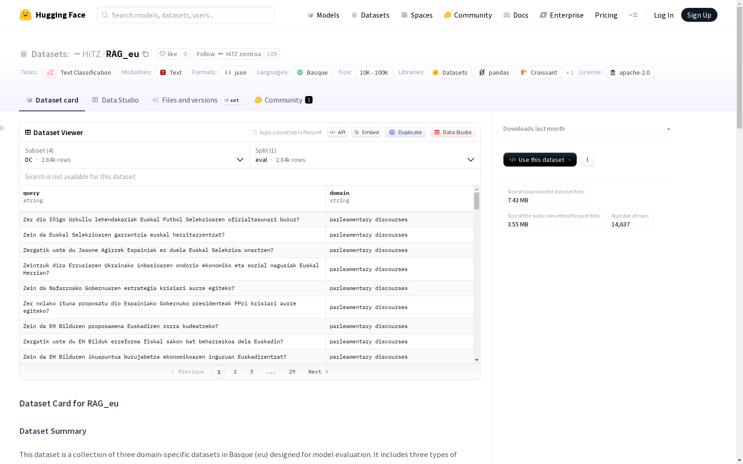This screenshot has height=464, width=743.
Task: Open the more-navigation menu icon in header
Action: point(633,15)
